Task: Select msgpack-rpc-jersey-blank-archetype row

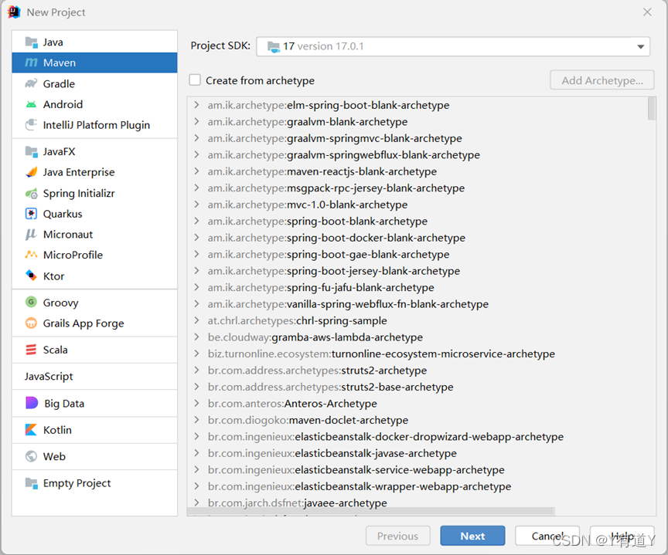Action: click(x=417, y=188)
